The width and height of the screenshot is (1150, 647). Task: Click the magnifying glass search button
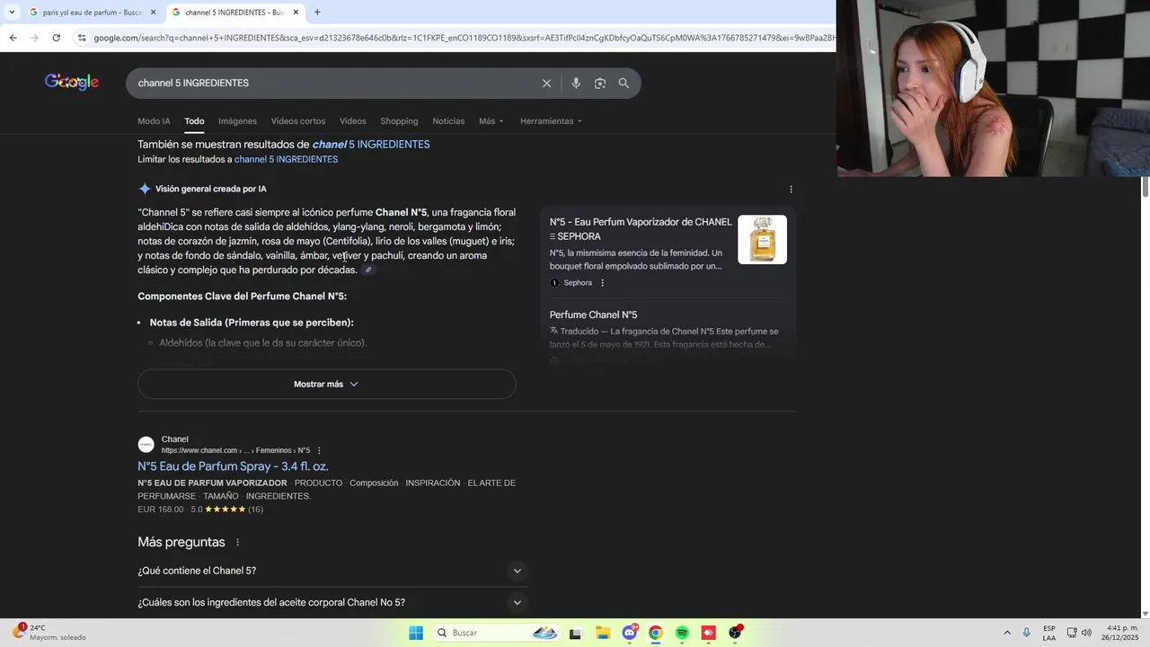point(624,83)
